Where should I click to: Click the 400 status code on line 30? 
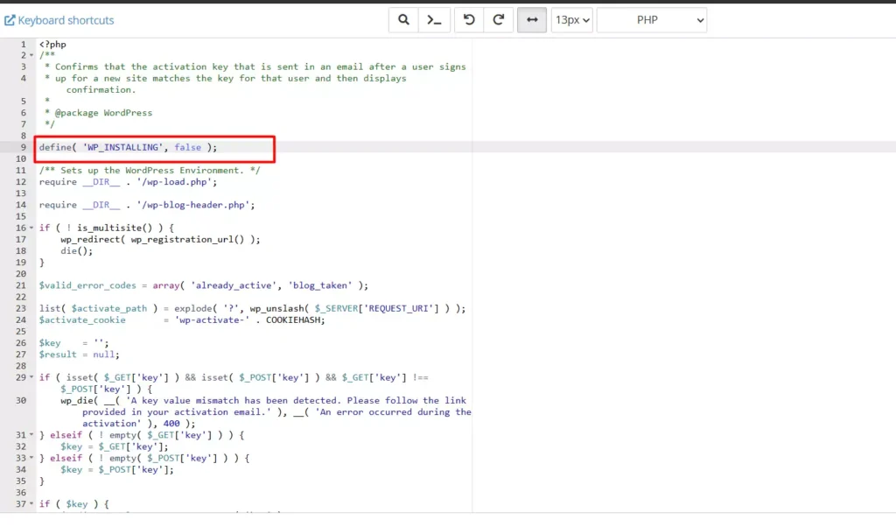tap(171, 424)
